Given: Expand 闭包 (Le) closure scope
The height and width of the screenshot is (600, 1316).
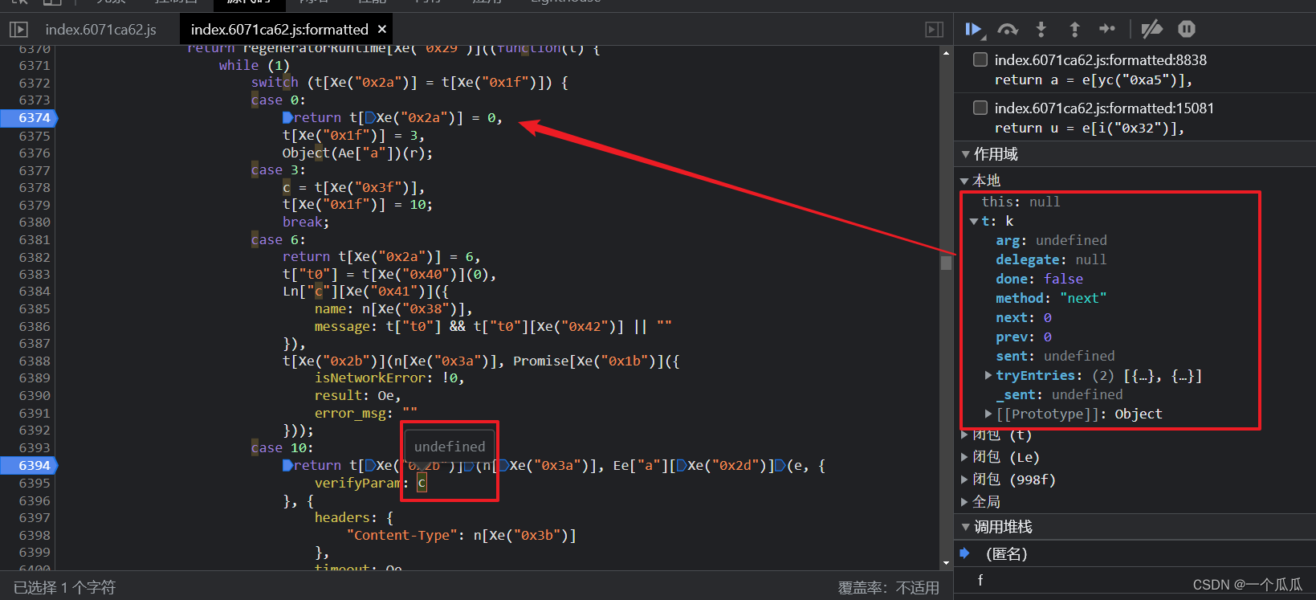Looking at the screenshot, I should pyautogui.click(x=964, y=457).
